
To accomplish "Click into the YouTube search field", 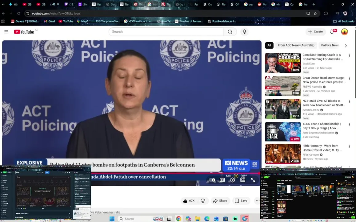I will [166, 32].
